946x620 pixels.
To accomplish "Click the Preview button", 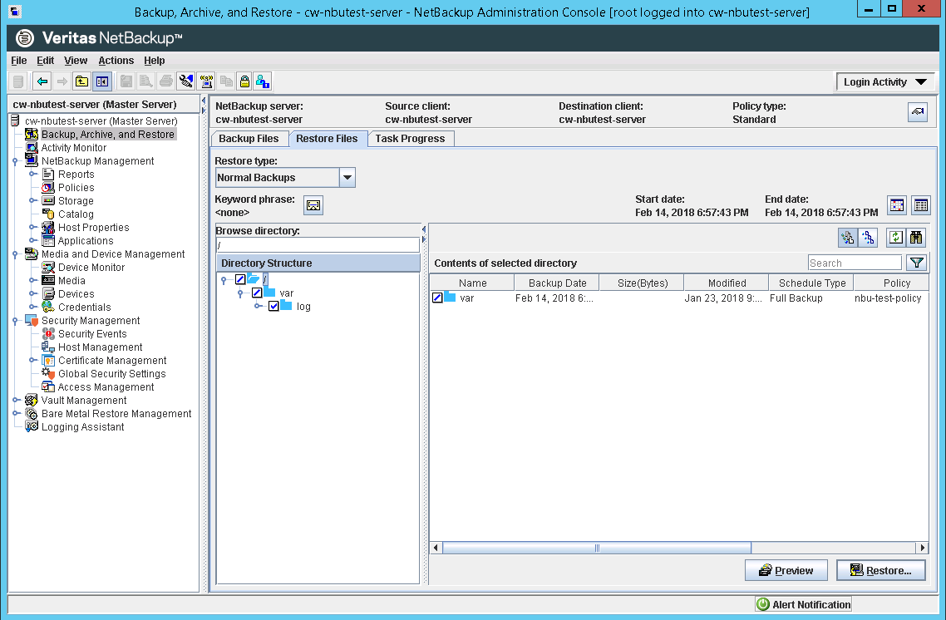I will click(786, 571).
